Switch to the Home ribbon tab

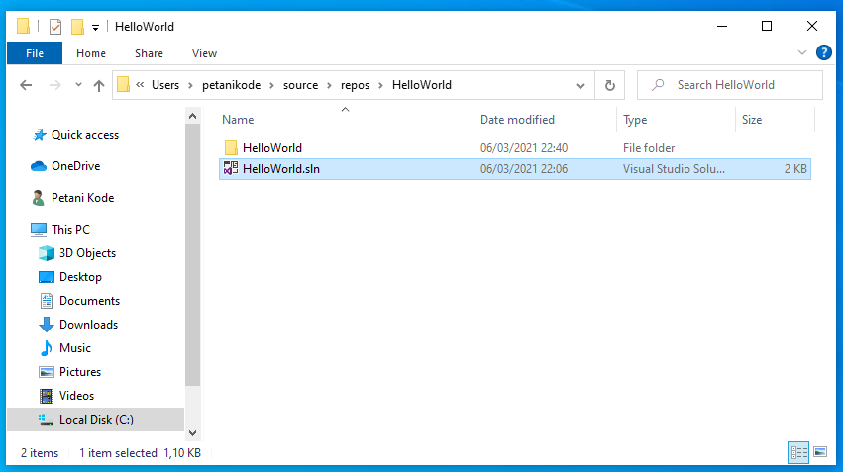coord(91,53)
